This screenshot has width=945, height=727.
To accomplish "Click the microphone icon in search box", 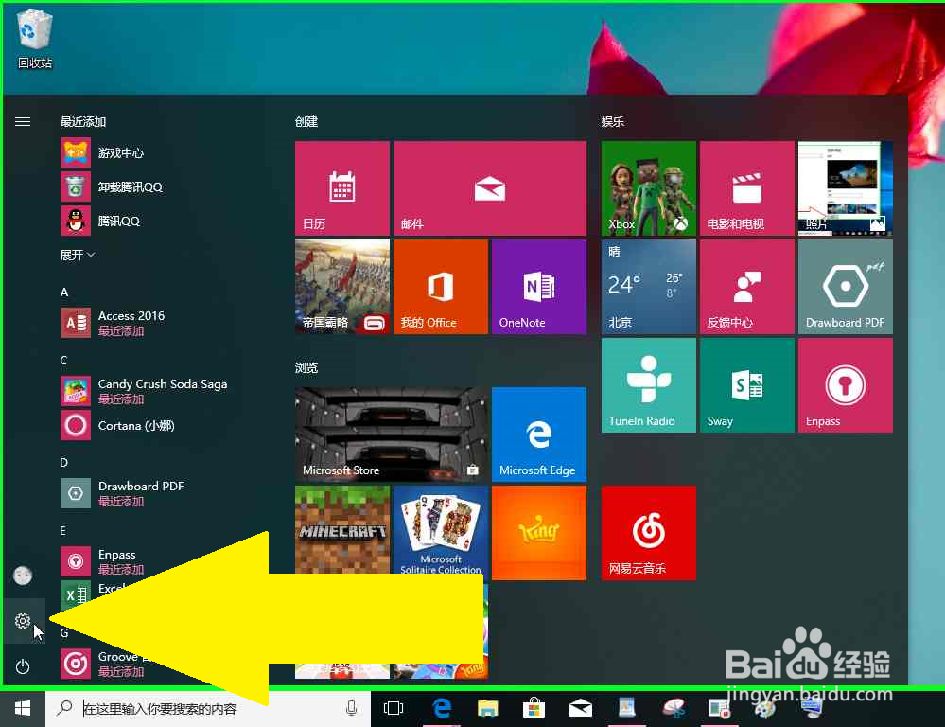I will pyautogui.click(x=351, y=708).
